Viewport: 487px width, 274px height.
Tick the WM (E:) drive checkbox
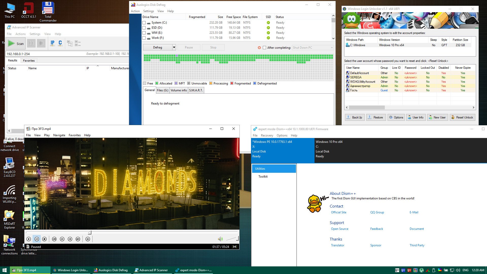coord(144,33)
